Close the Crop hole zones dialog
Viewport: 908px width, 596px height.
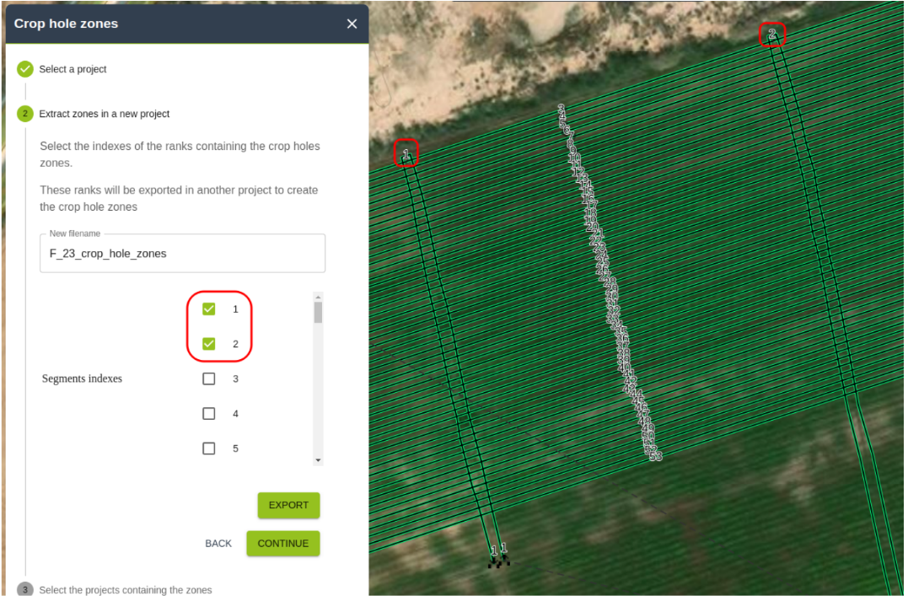(352, 24)
